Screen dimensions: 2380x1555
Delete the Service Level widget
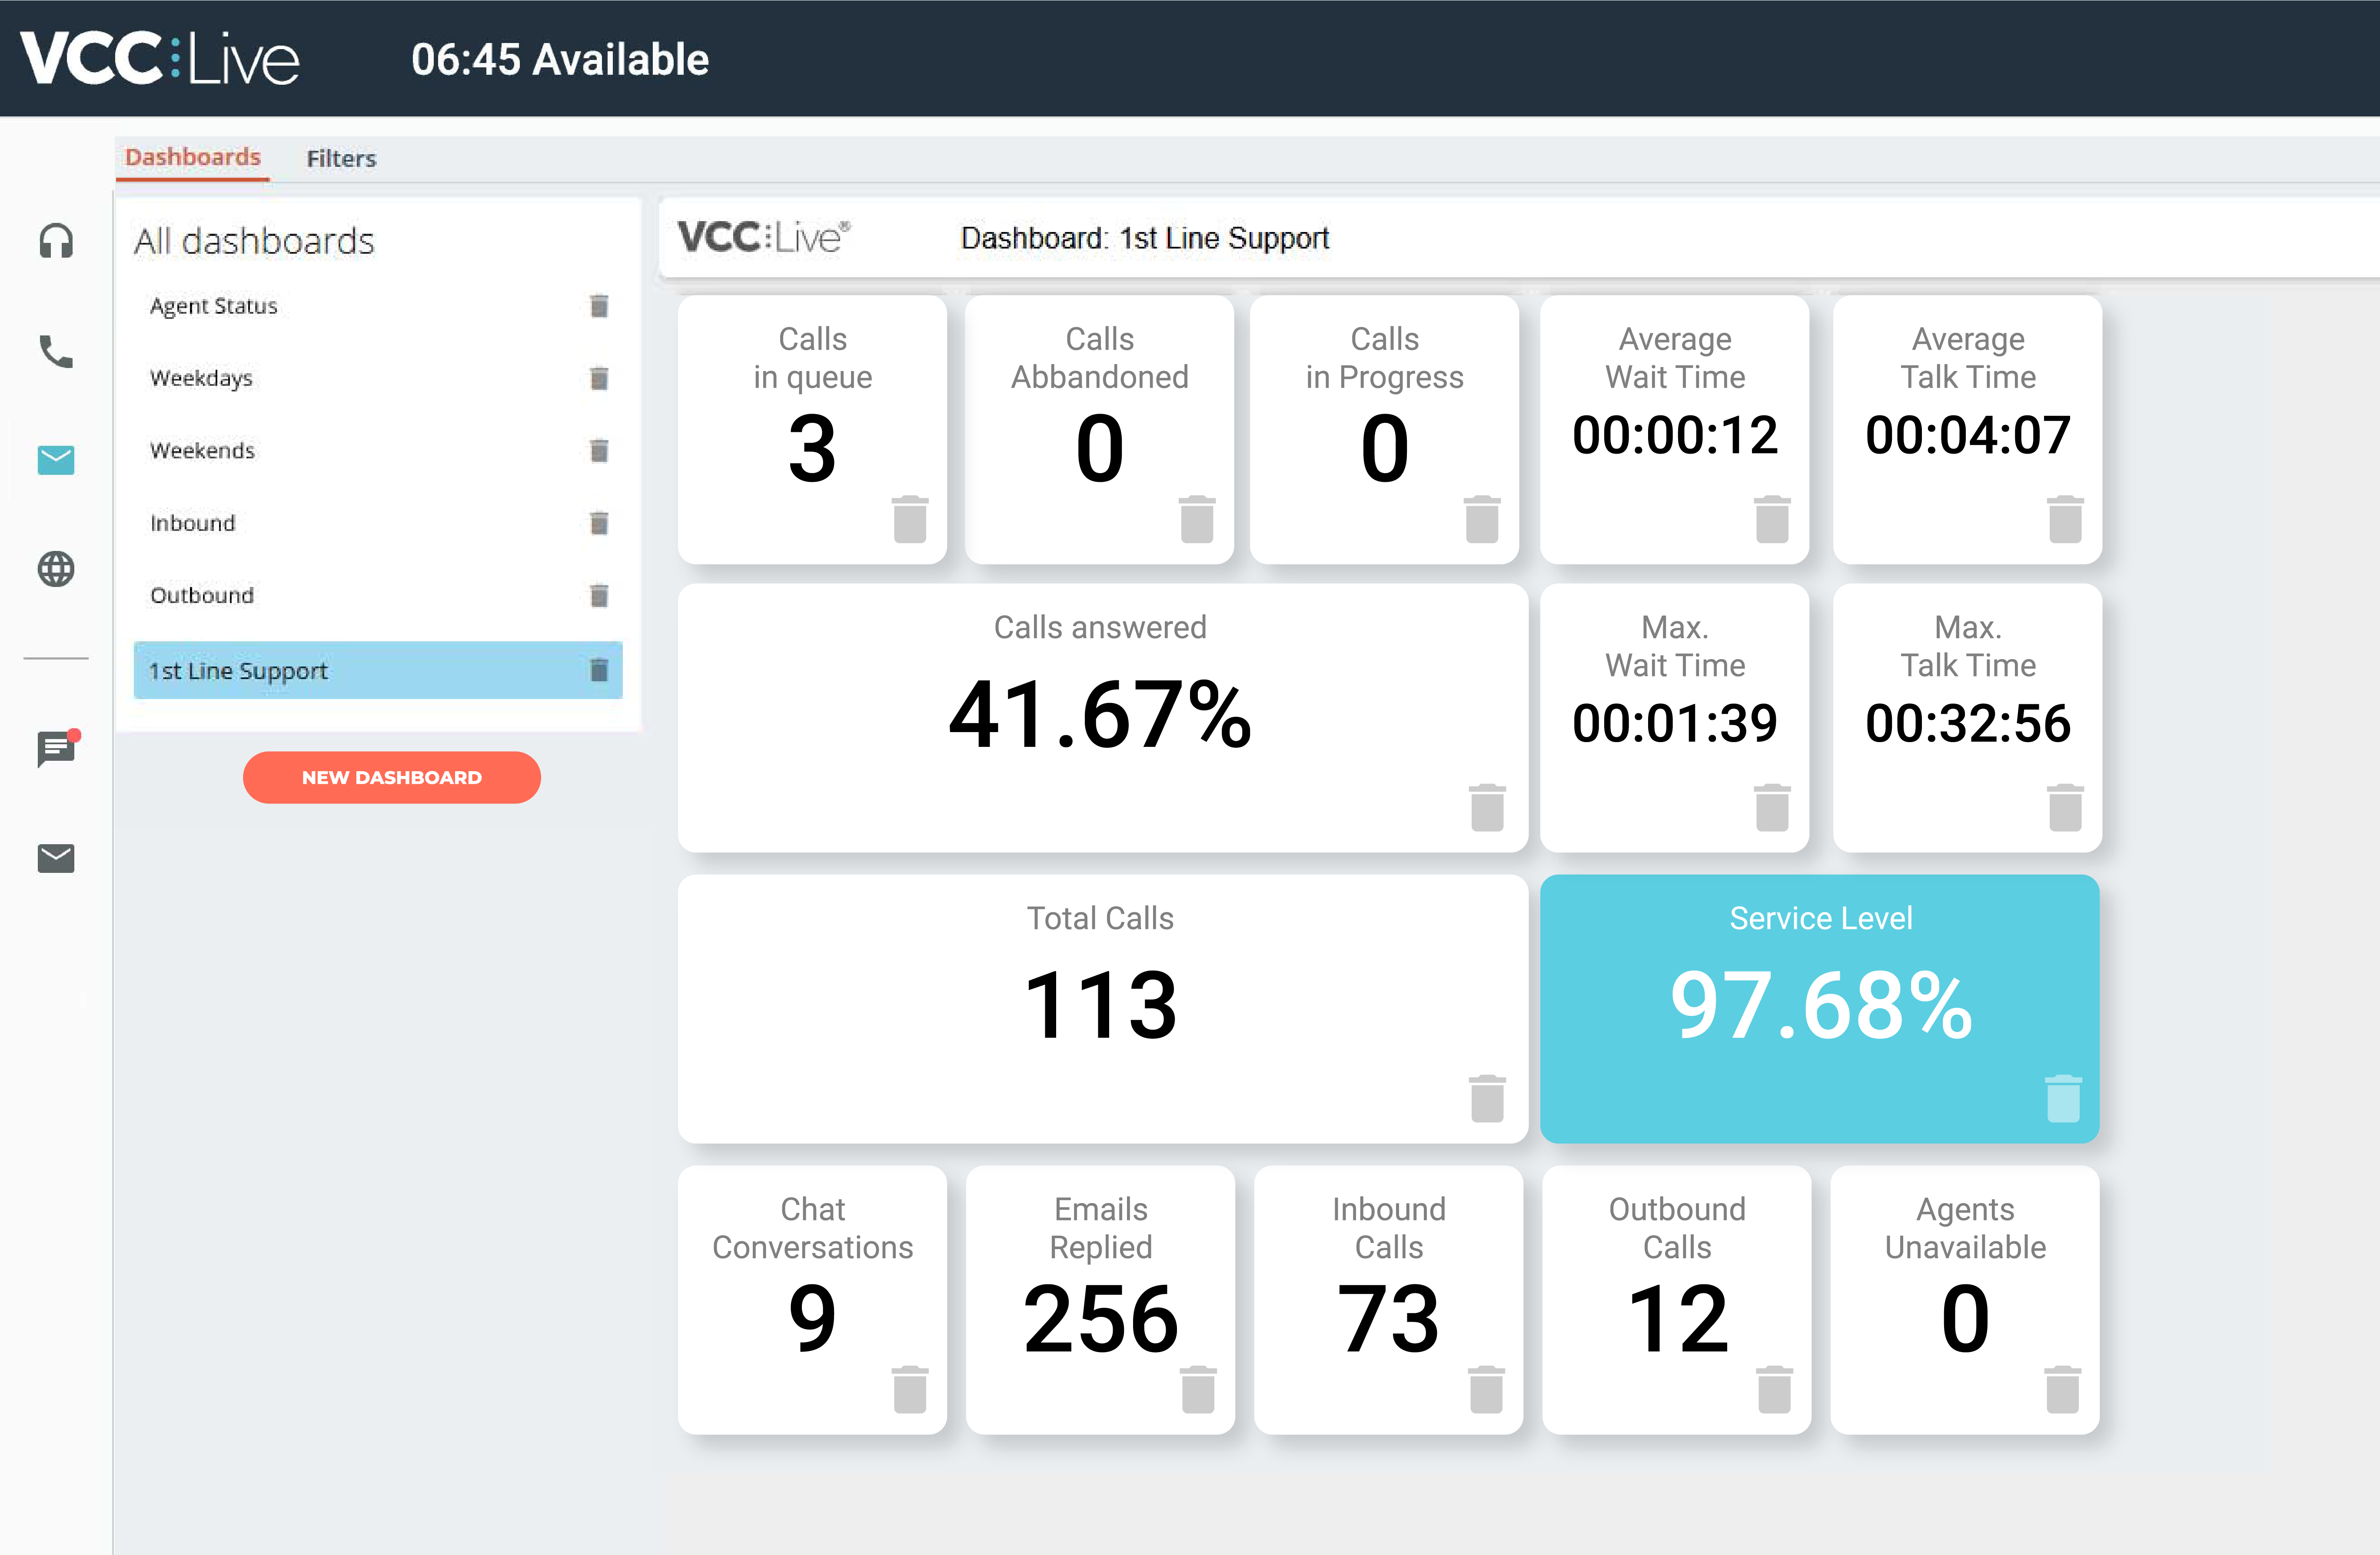tap(2063, 1098)
